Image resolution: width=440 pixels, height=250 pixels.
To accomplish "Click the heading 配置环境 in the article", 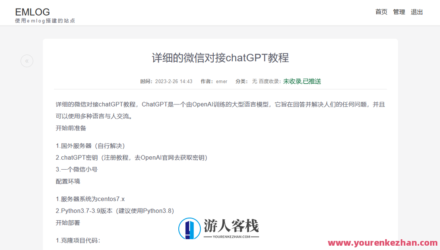I will coord(67,181).
